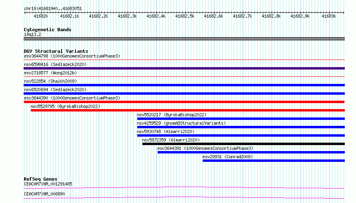
Task: Click the 41682k ruler position
Action: tap(41, 16)
